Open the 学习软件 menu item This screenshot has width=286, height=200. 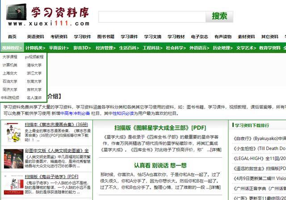[x=82, y=37]
